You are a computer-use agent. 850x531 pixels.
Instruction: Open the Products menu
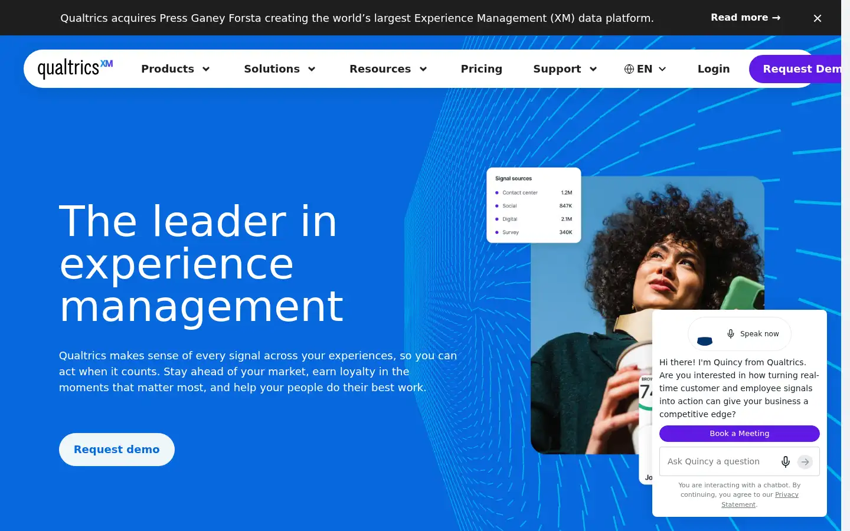(168, 69)
